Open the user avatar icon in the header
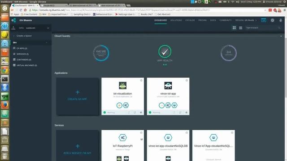Viewport: 287px width, 161px height. coord(272,20)
